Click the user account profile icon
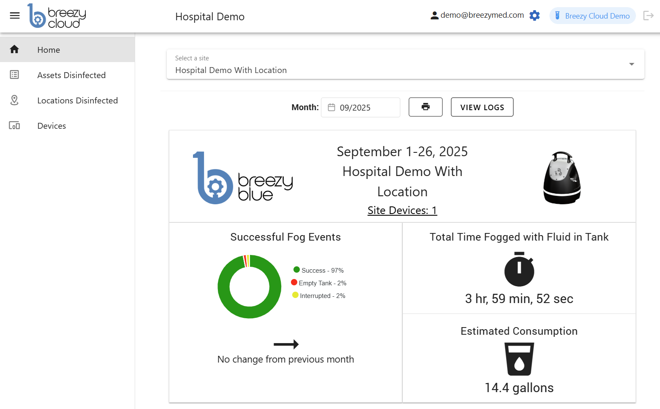Image resolution: width=660 pixels, height=409 pixels. click(434, 16)
